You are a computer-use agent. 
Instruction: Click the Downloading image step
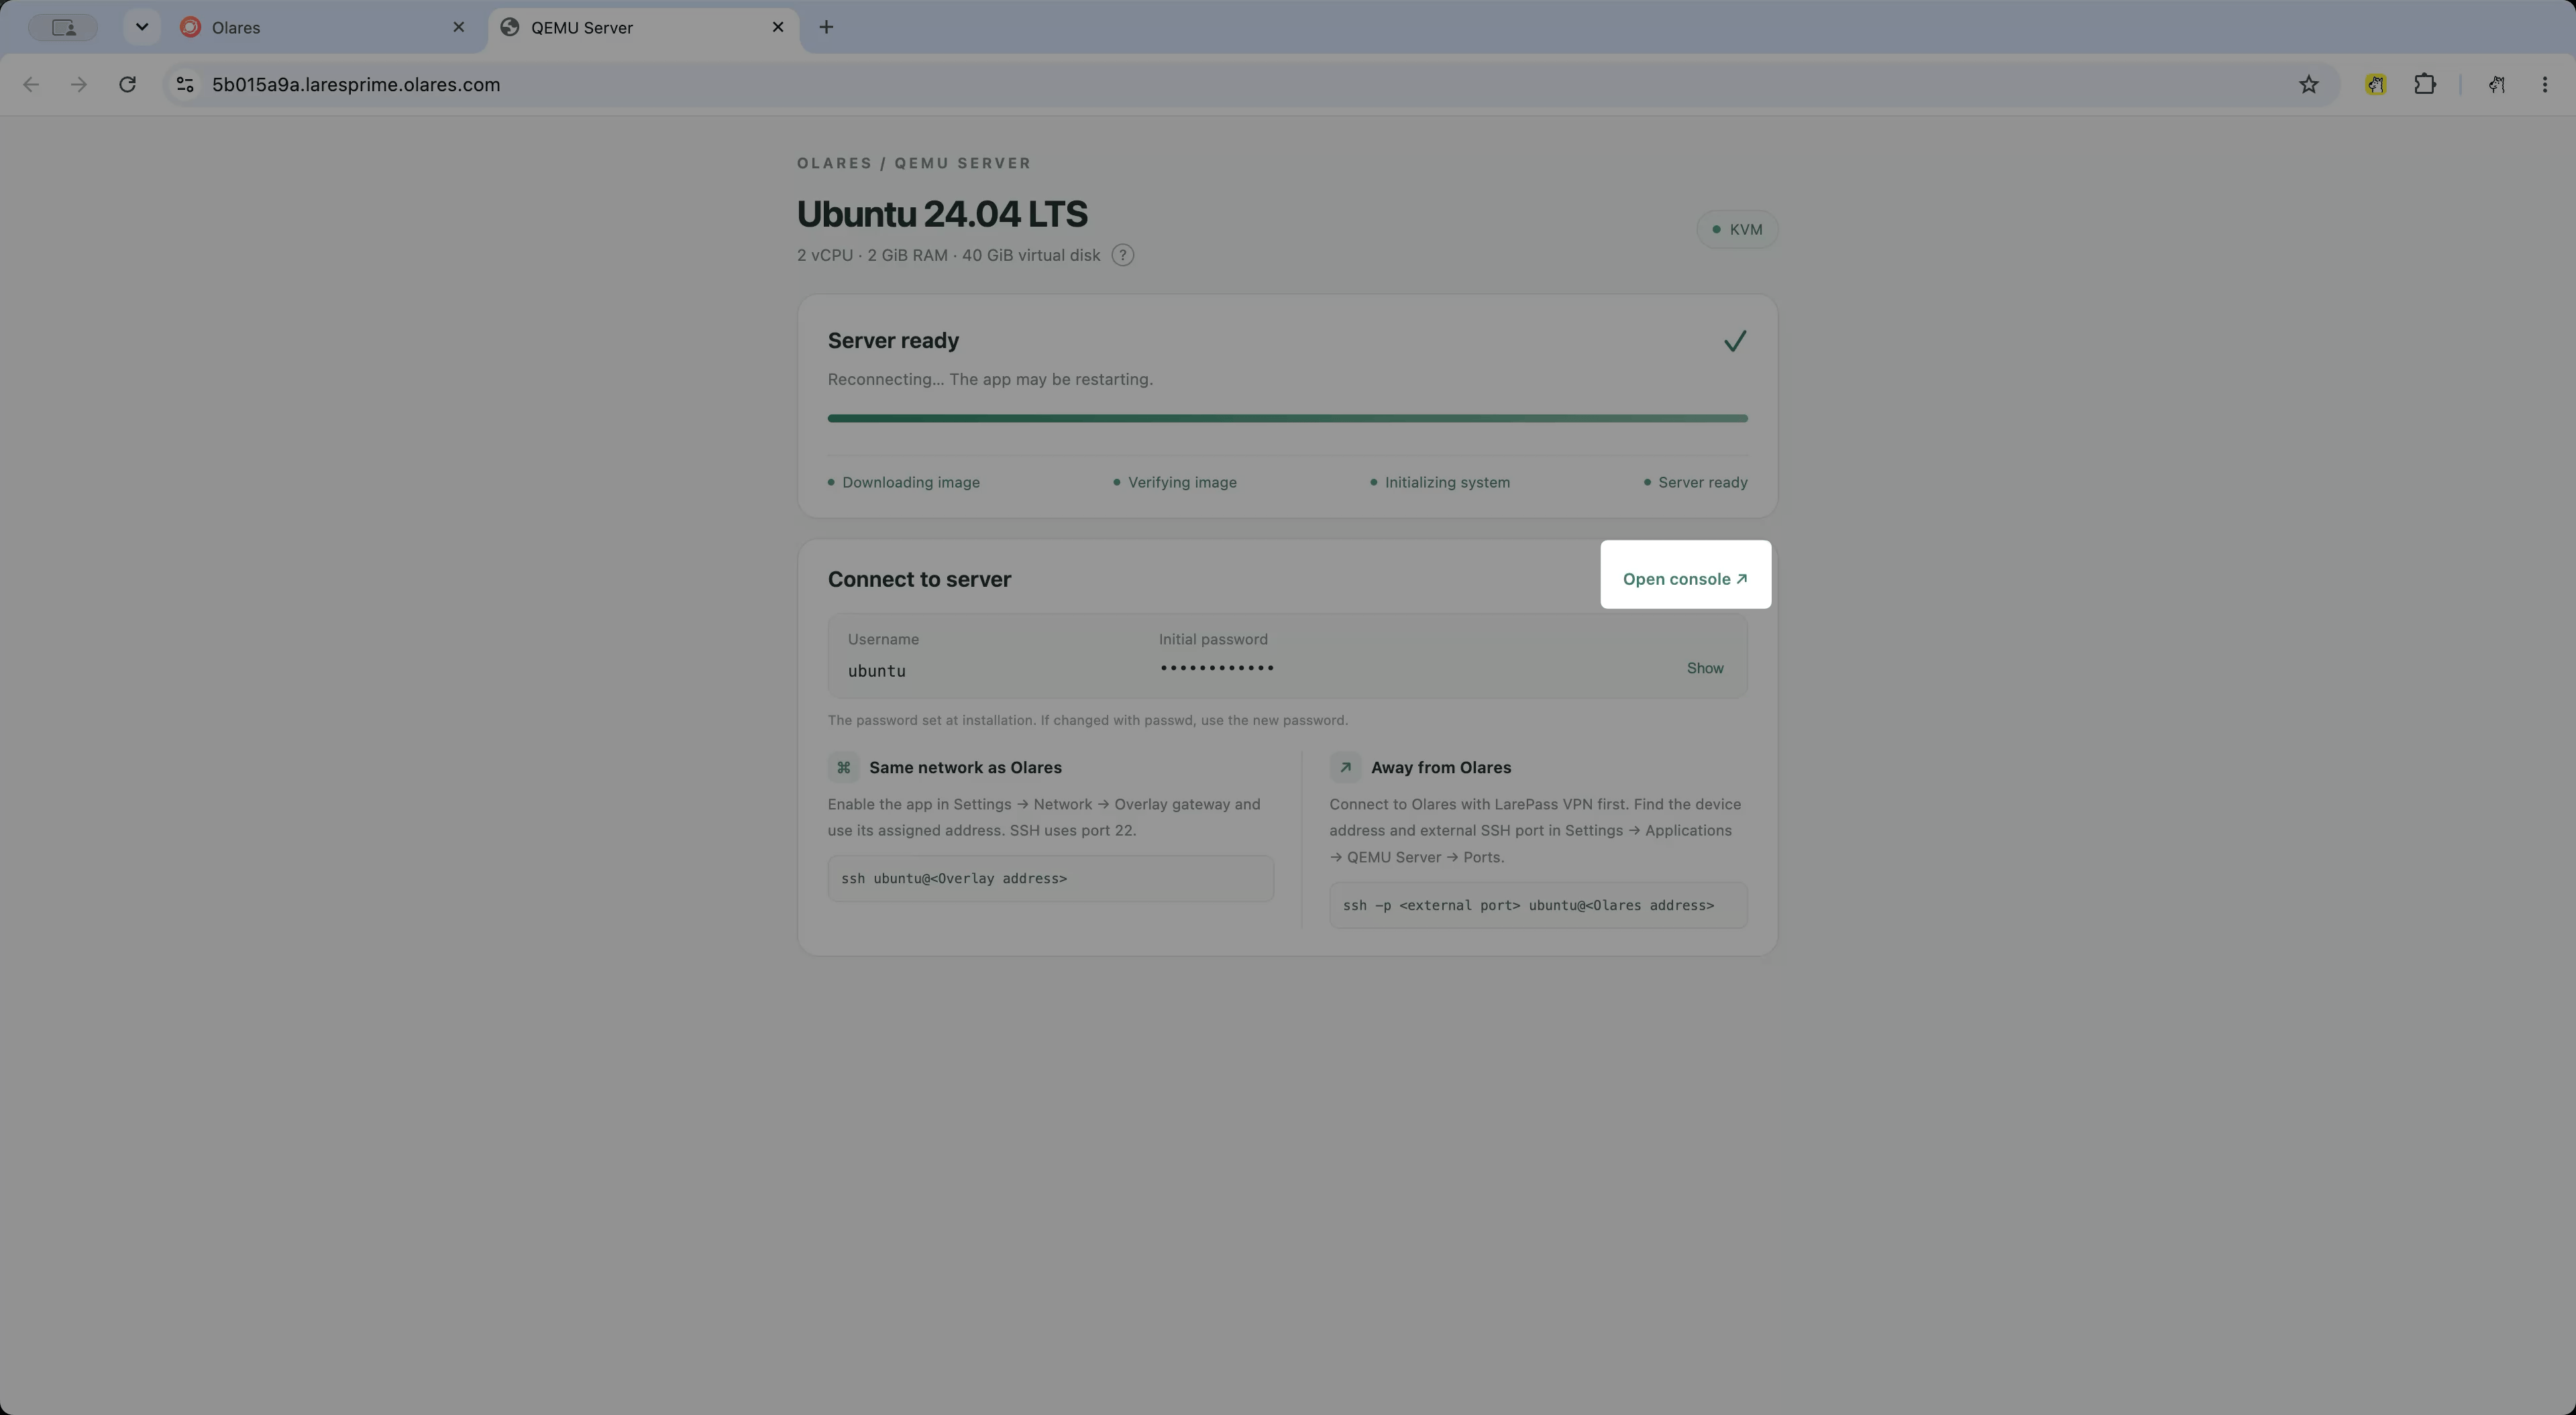904,482
